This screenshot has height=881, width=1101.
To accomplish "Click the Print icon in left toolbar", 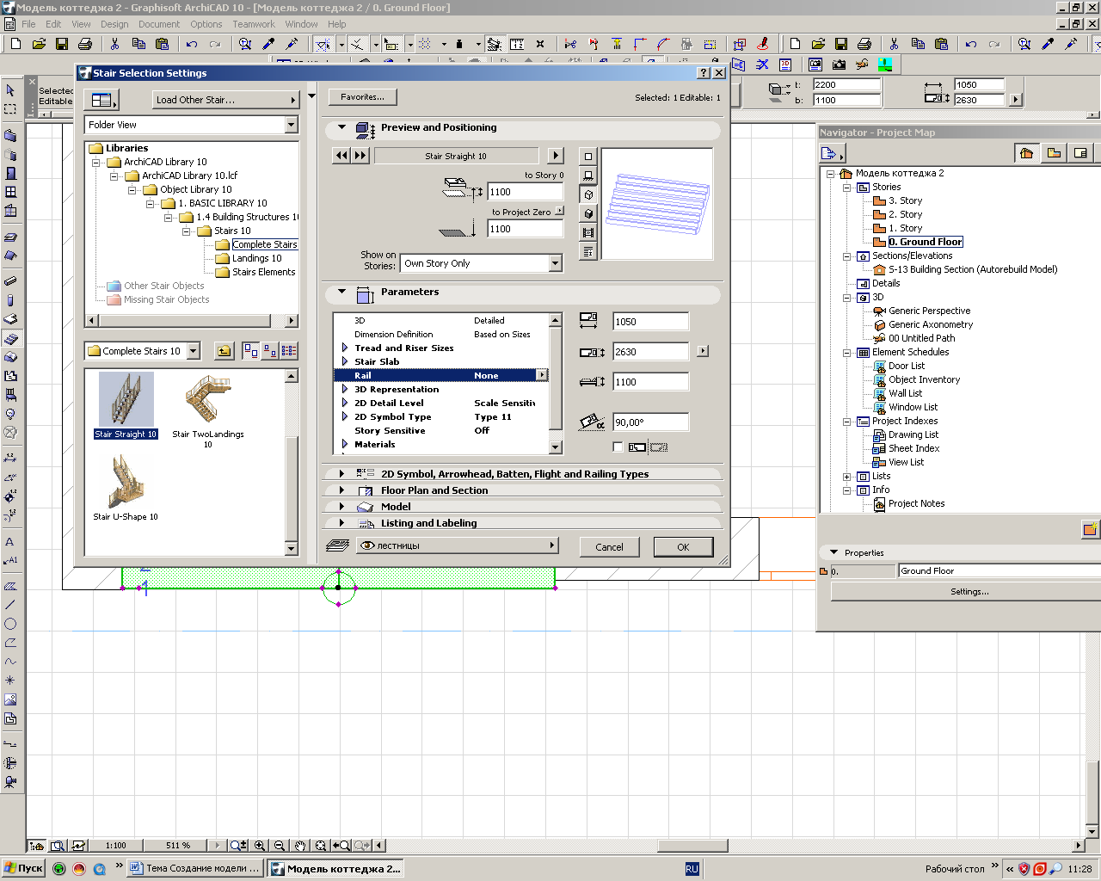I will point(85,44).
